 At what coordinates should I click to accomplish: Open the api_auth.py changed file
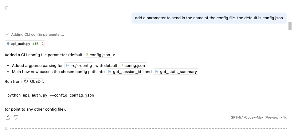tap(21, 44)
